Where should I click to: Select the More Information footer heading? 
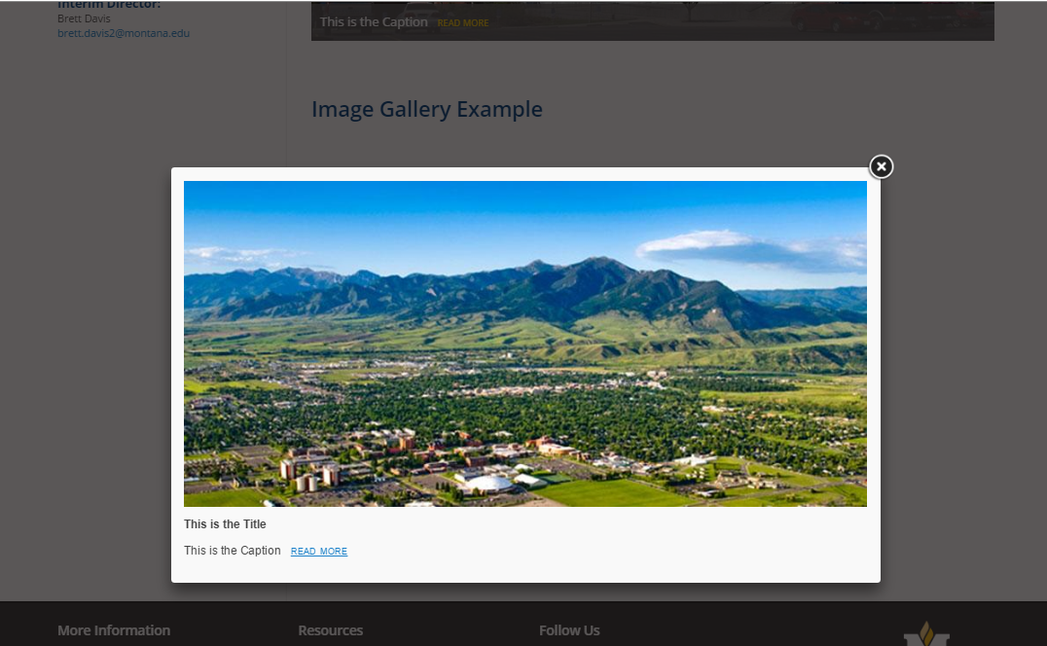(114, 630)
